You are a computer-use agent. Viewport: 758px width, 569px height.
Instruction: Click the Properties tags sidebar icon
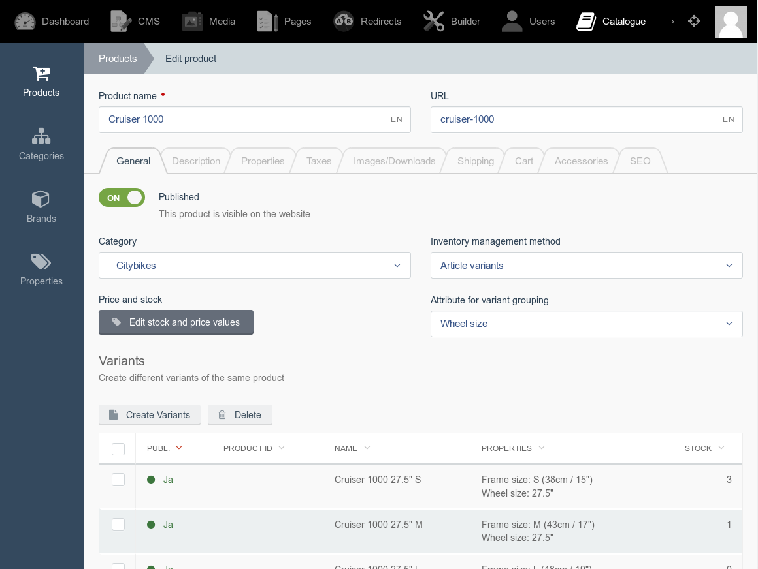[x=41, y=262]
